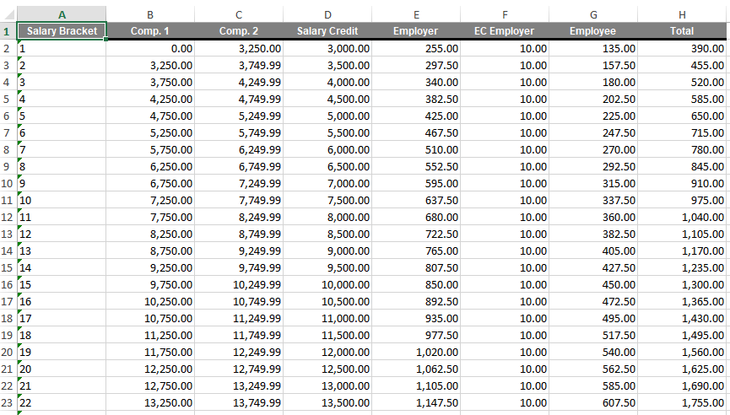Select column B header
730x415 pixels.
point(150,14)
